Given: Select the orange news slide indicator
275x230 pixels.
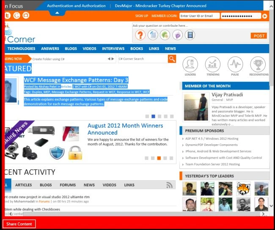Looking at the screenshot, I should tap(159, 158).
